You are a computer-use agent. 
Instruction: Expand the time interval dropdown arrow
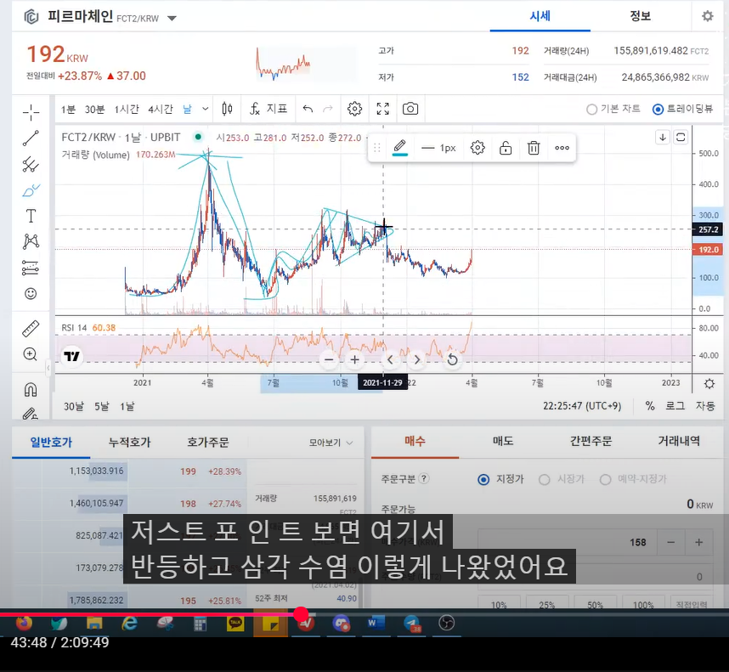(x=205, y=109)
